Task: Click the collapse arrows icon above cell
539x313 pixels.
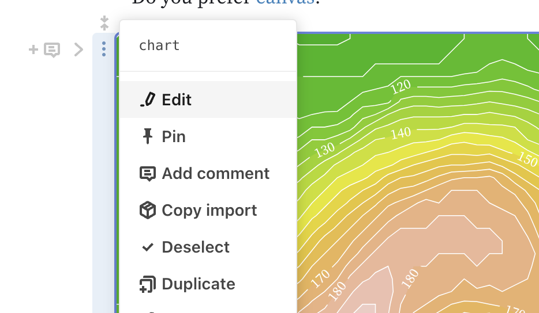Action: (x=104, y=24)
